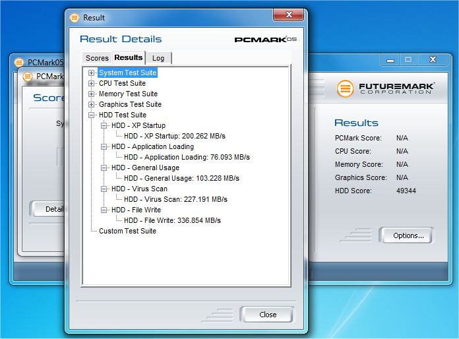
Task: Click the PCMark05 main window title icon
Action: tap(19, 62)
